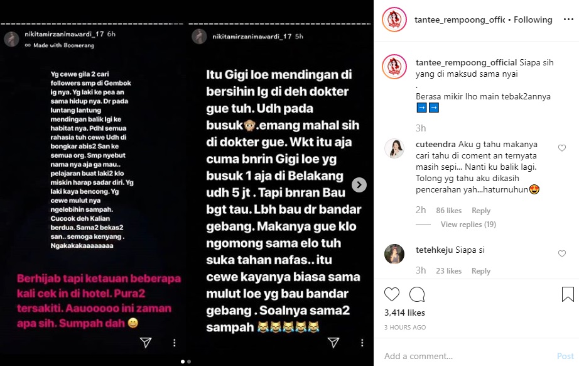Like cuteendra's comment
Screen dimensions: 579x366
pyautogui.click(x=561, y=148)
